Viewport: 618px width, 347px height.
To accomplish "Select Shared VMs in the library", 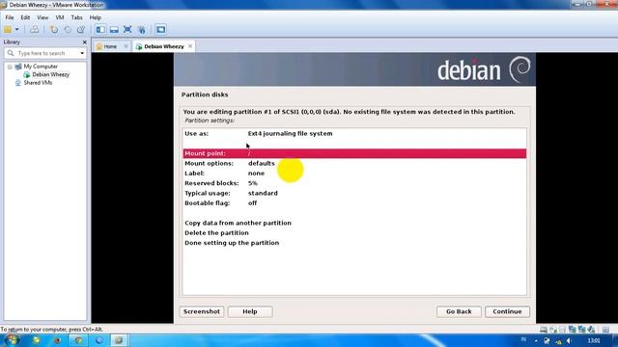I will (x=38, y=83).
